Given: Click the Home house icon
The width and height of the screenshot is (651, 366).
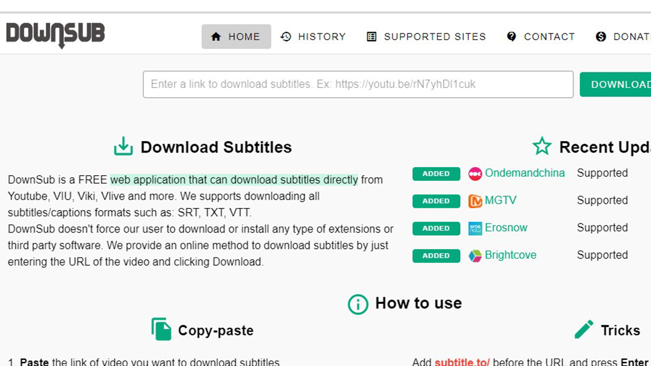Looking at the screenshot, I should 216,37.
